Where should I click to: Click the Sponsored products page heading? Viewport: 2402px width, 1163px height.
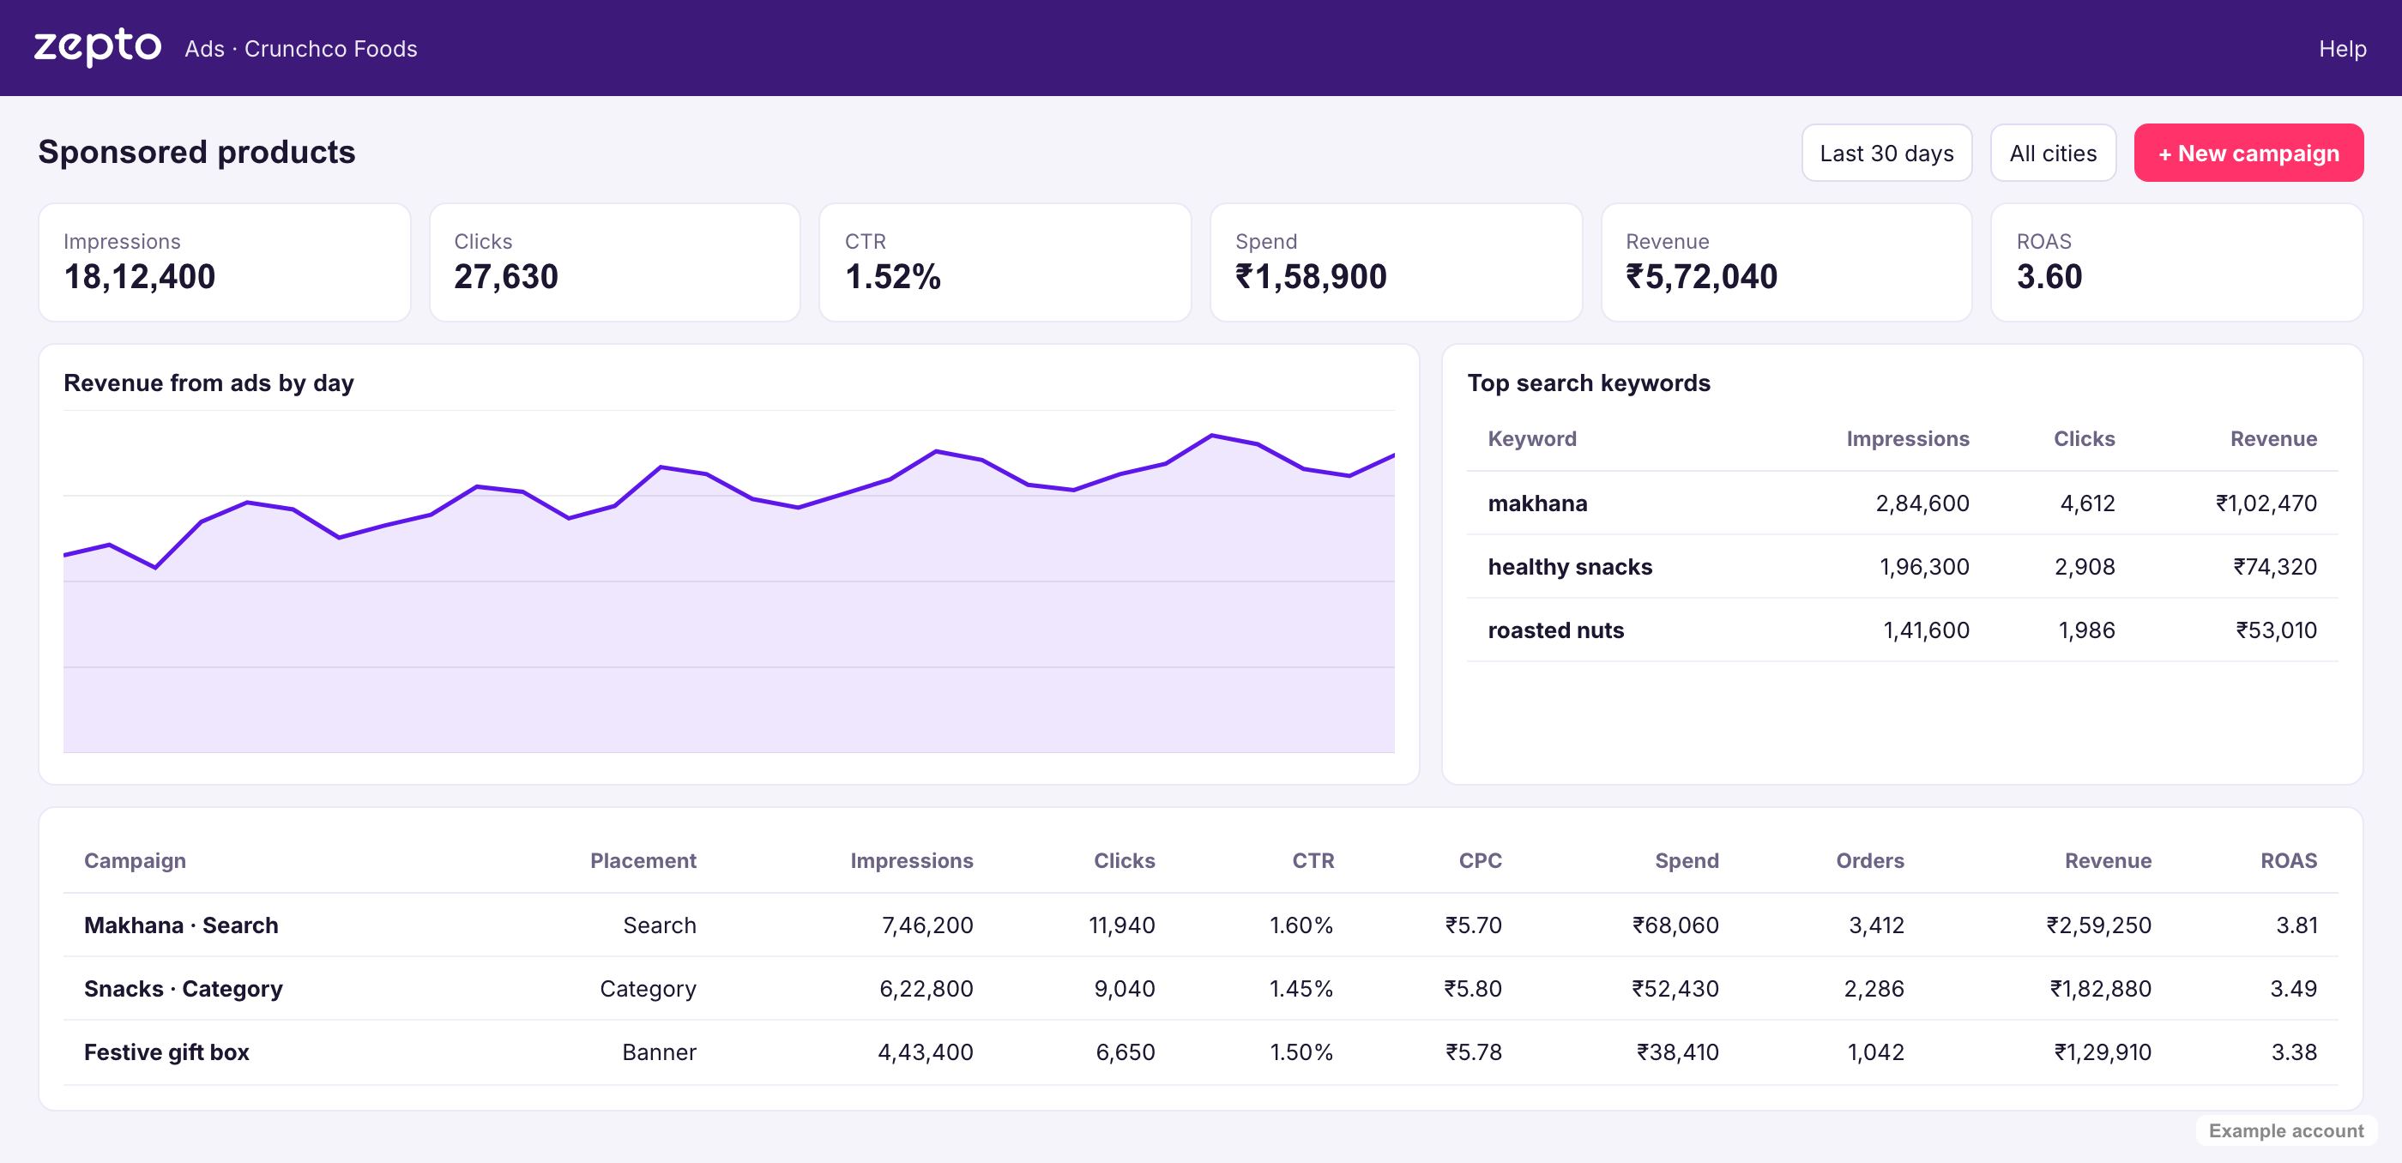(196, 152)
